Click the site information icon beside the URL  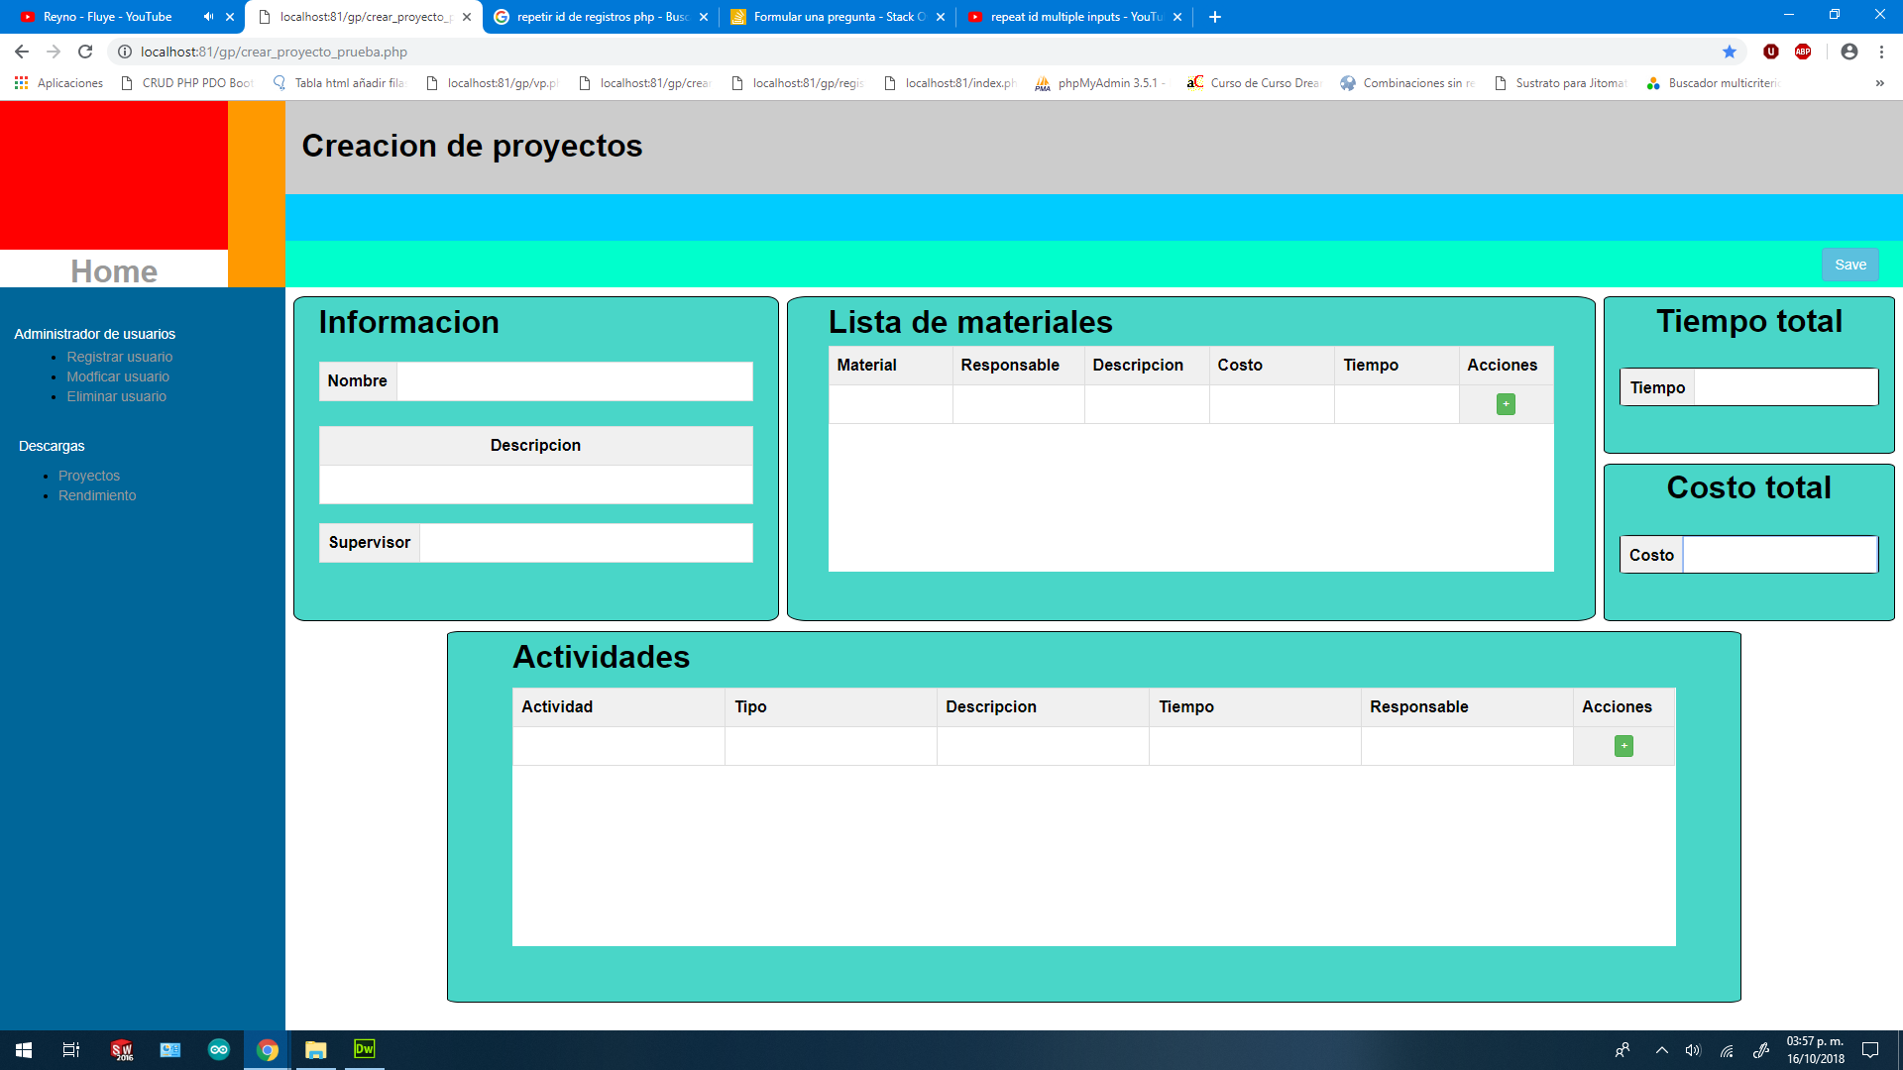point(125,52)
